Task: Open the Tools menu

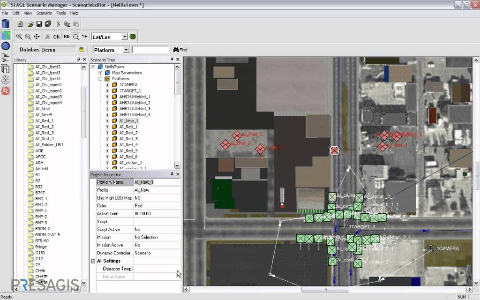Action: [x=61, y=13]
